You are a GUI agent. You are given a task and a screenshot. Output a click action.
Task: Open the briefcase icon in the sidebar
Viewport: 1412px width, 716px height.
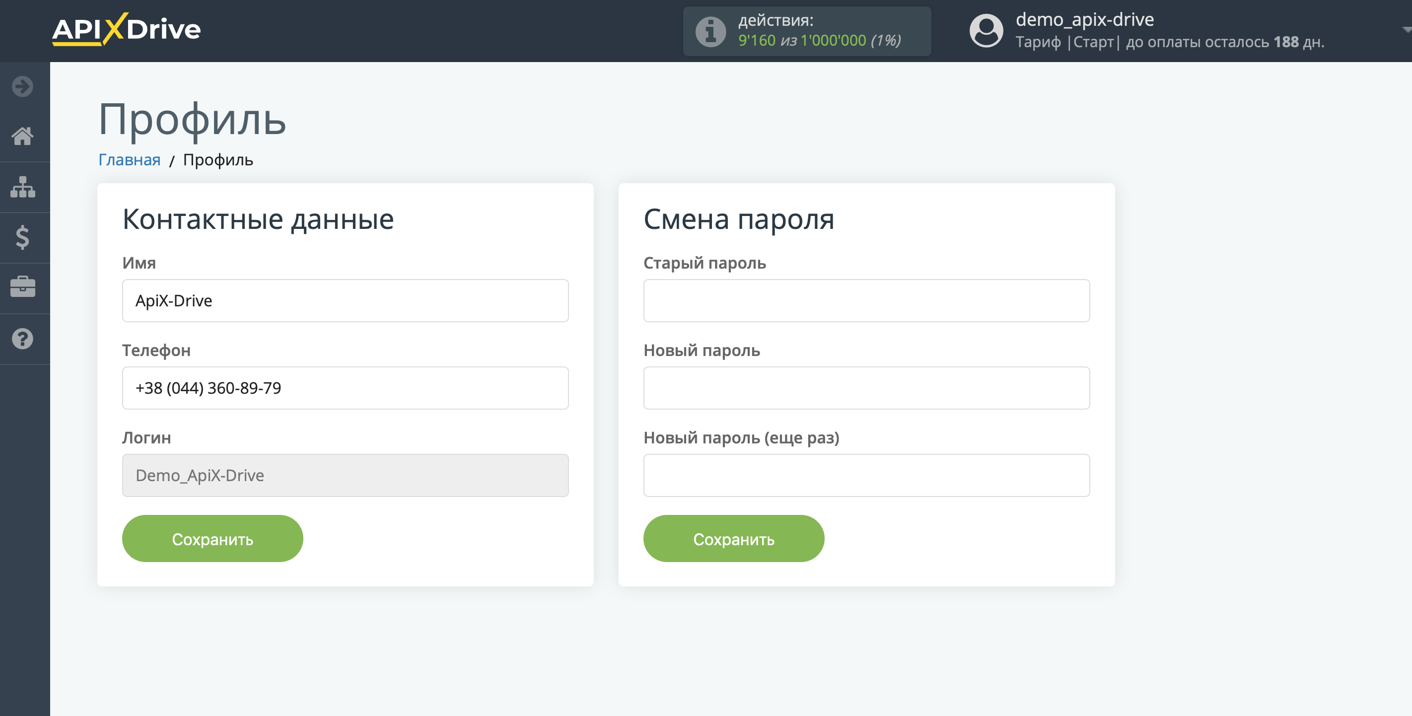(22, 286)
